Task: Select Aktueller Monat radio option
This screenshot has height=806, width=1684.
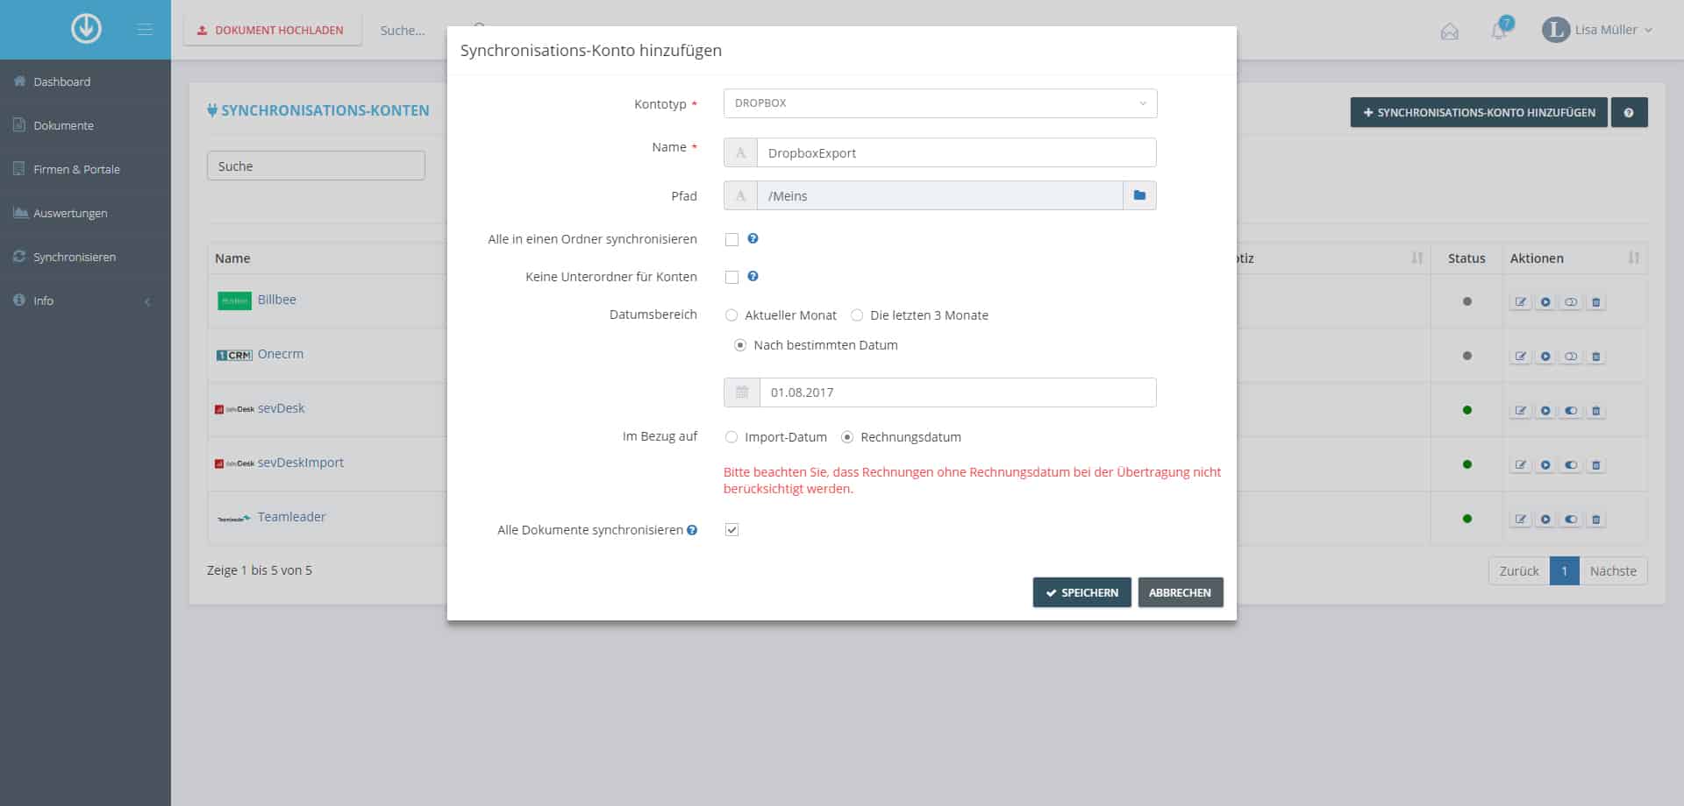Action: pos(731,315)
